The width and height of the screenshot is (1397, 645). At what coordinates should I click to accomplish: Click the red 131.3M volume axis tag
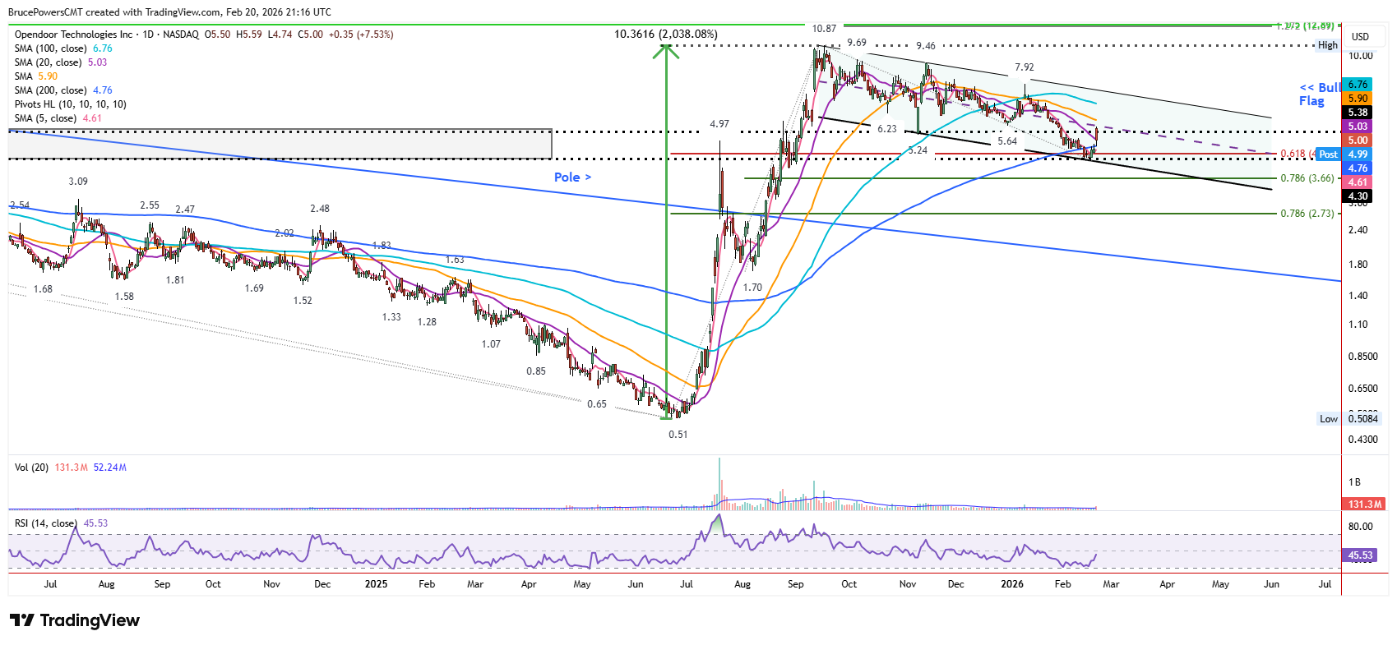pyautogui.click(x=1365, y=504)
